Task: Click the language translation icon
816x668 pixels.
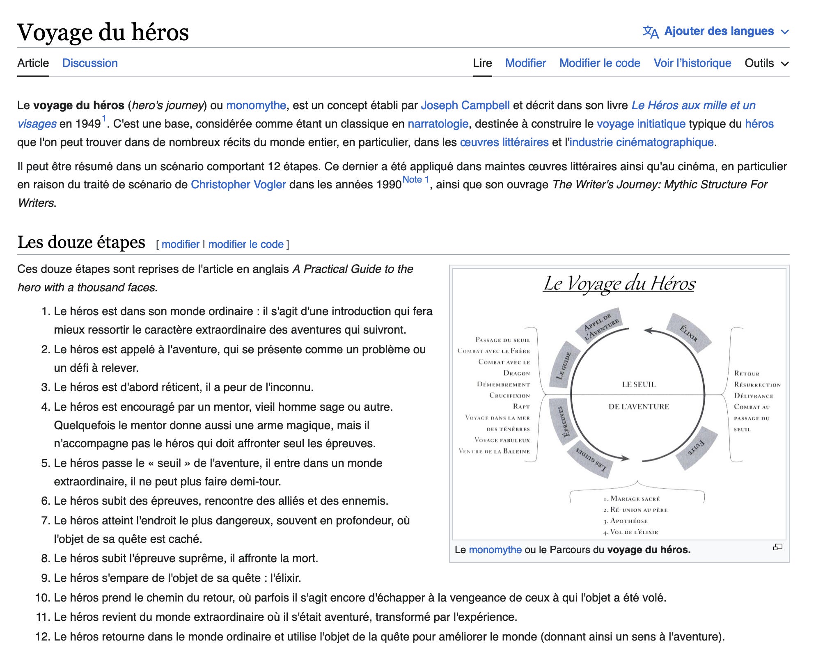Action: click(650, 32)
